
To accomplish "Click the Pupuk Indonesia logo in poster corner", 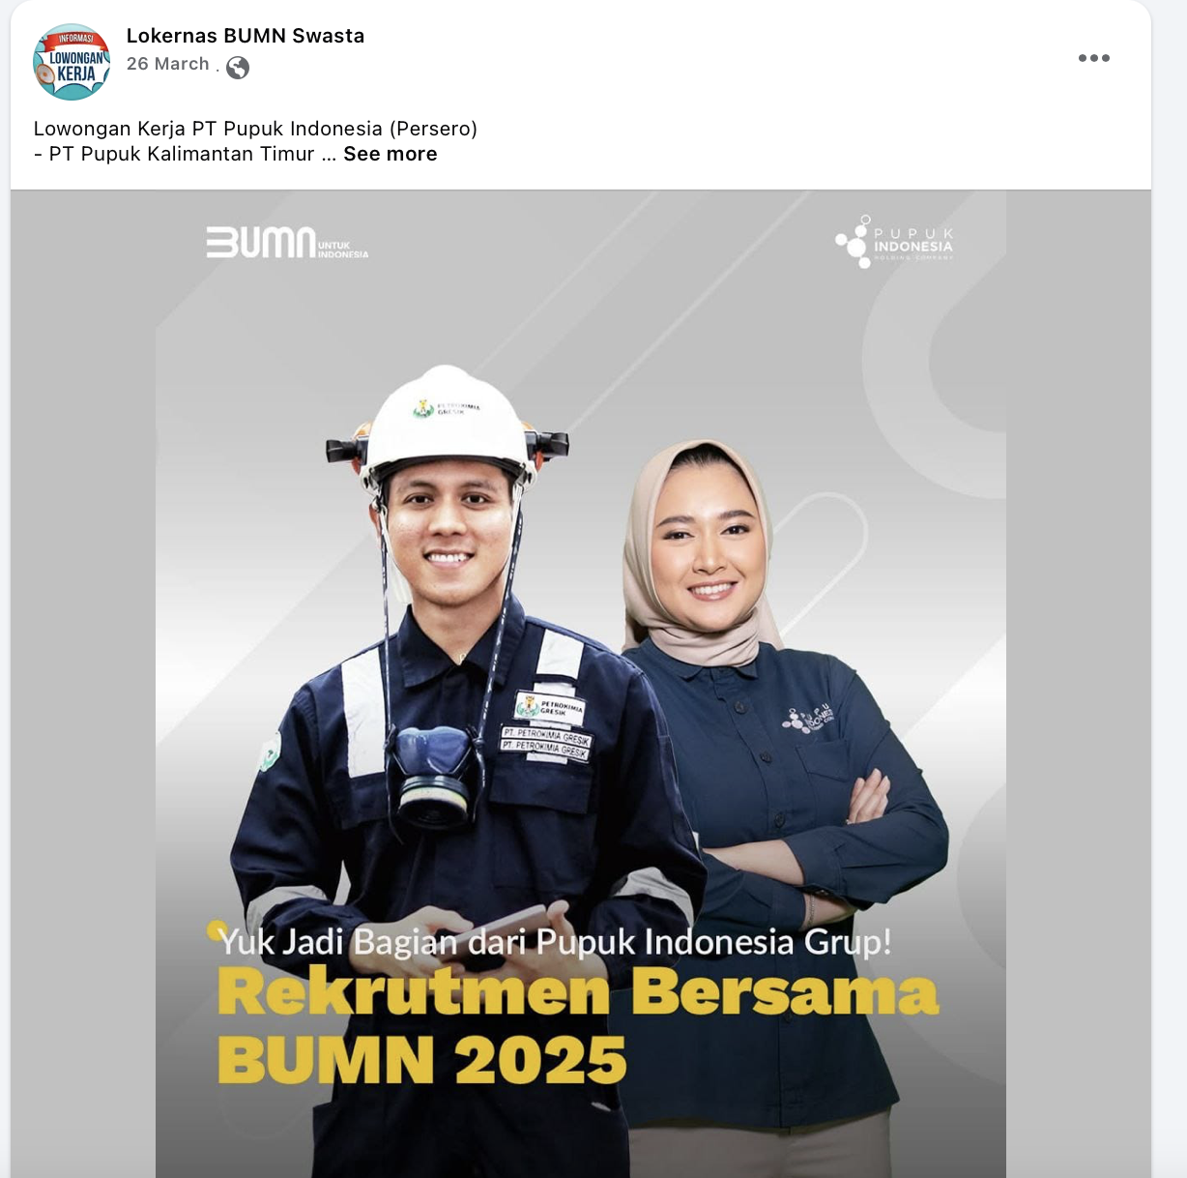I will point(895,241).
